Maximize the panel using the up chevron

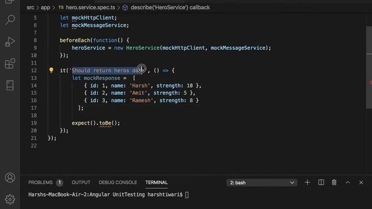[348, 182]
